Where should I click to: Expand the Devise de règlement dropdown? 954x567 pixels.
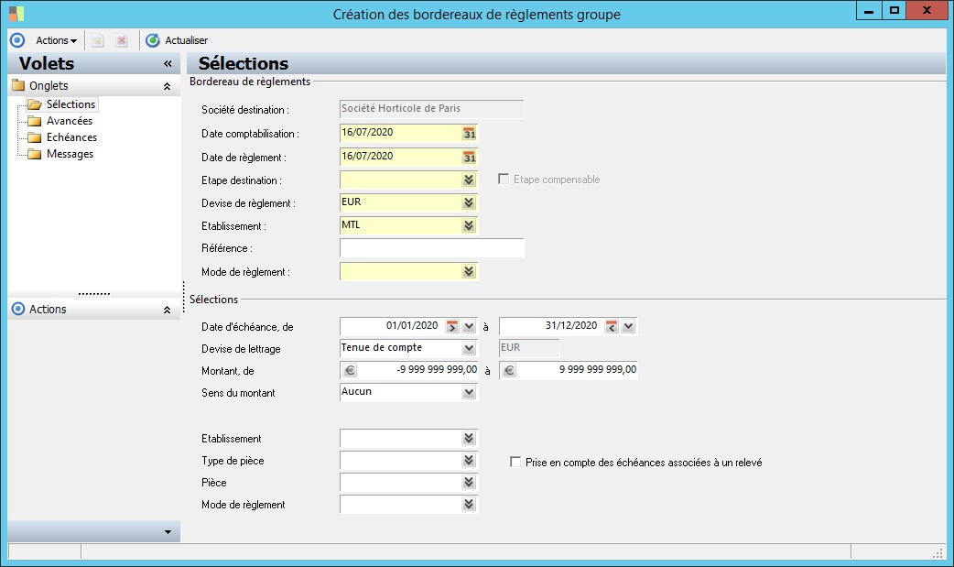(469, 202)
